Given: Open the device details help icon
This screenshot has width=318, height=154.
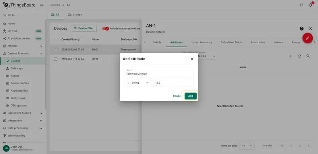Looking at the screenshot, I should coord(302,29).
